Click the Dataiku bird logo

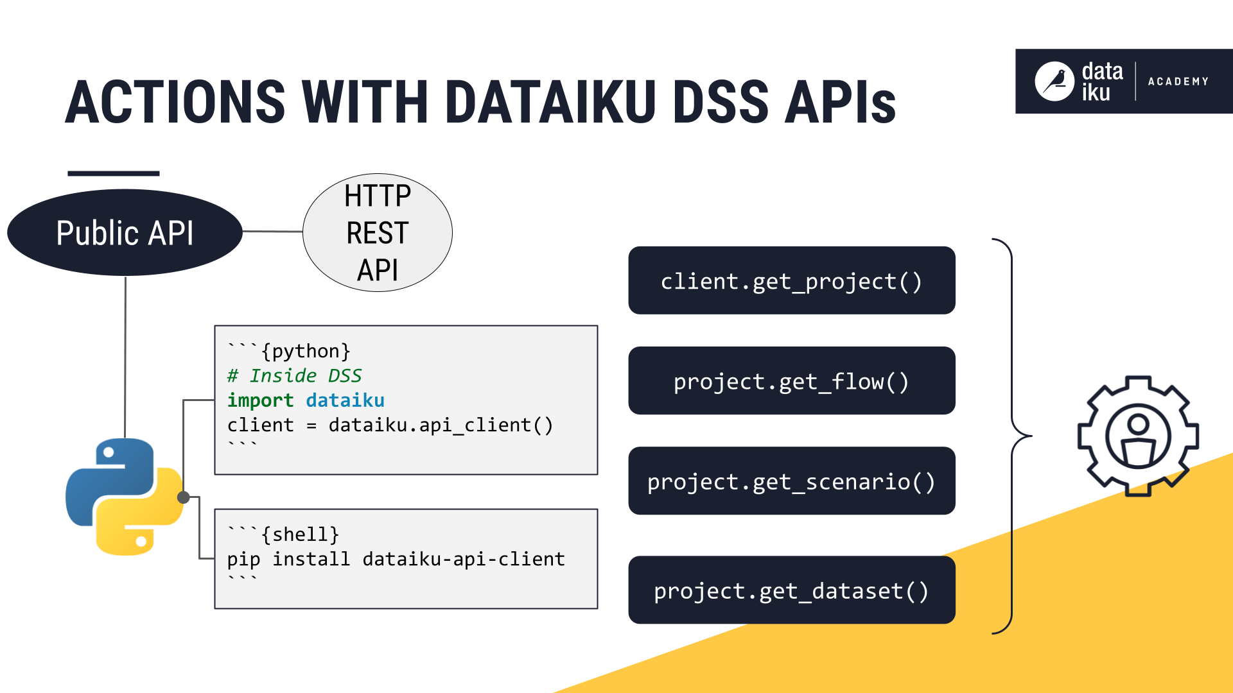[1054, 81]
